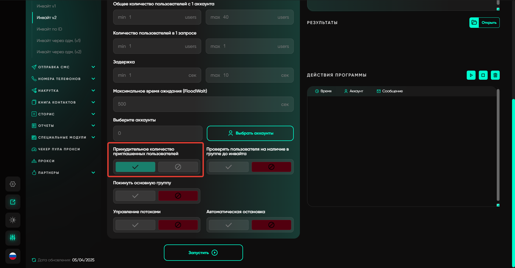Open the Инвайт по ID menu item
Image resolution: width=515 pixels, height=268 pixels.
pyautogui.click(x=49, y=29)
